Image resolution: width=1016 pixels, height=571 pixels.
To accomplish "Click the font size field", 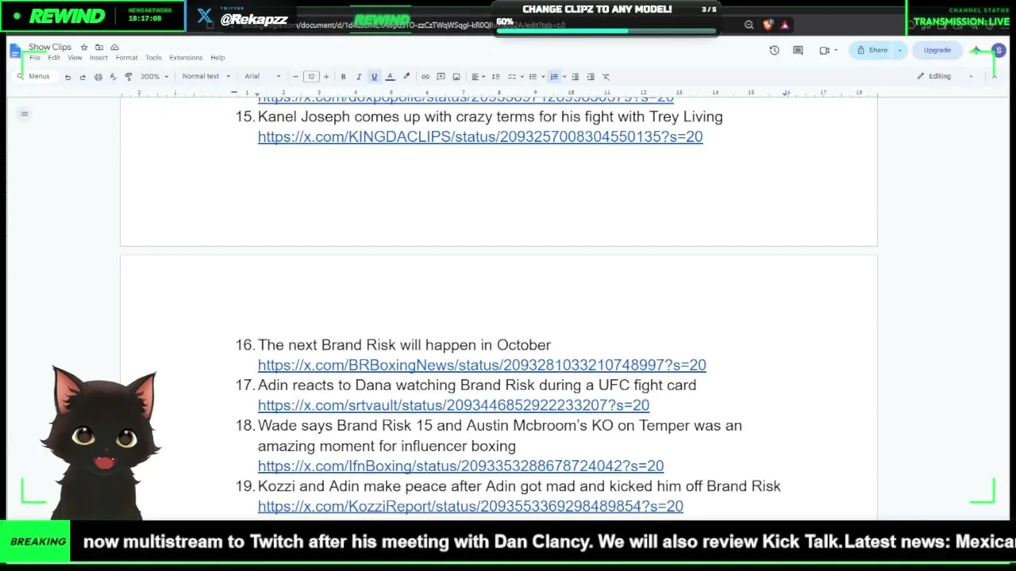I will (311, 77).
